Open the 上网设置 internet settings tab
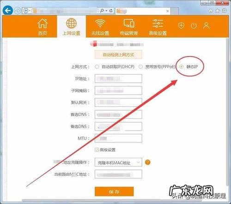231x204 pixels. pyautogui.click(x=72, y=26)
